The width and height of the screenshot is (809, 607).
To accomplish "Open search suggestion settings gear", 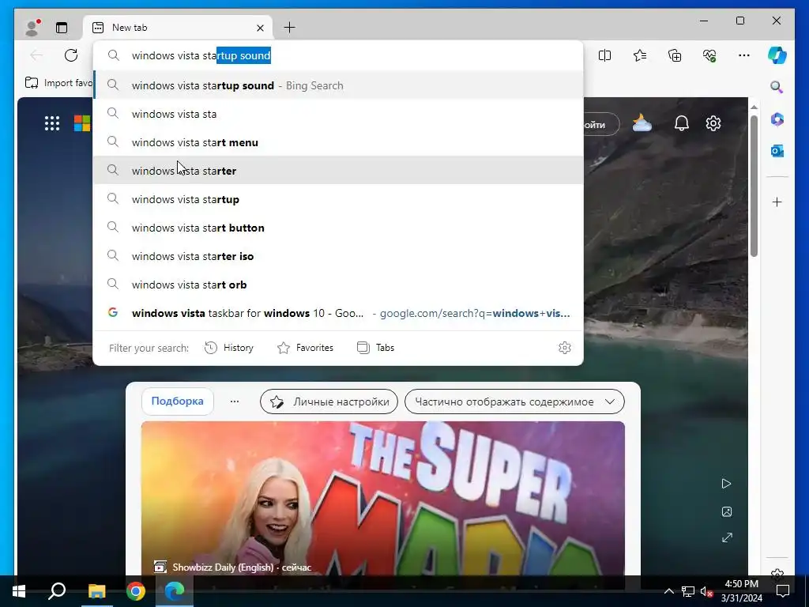I will click(x=564, y=348).
